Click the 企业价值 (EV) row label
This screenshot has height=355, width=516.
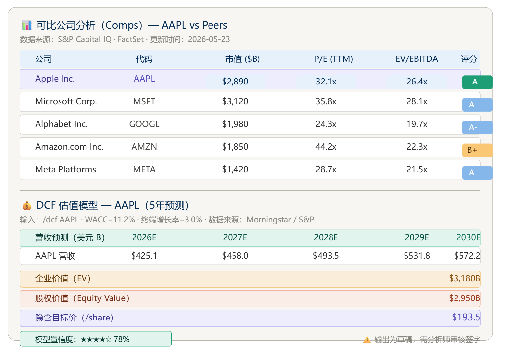click(63, 279)
